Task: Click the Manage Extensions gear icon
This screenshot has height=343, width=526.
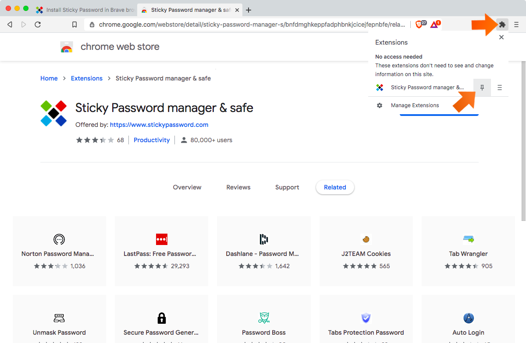Action: 380,105
